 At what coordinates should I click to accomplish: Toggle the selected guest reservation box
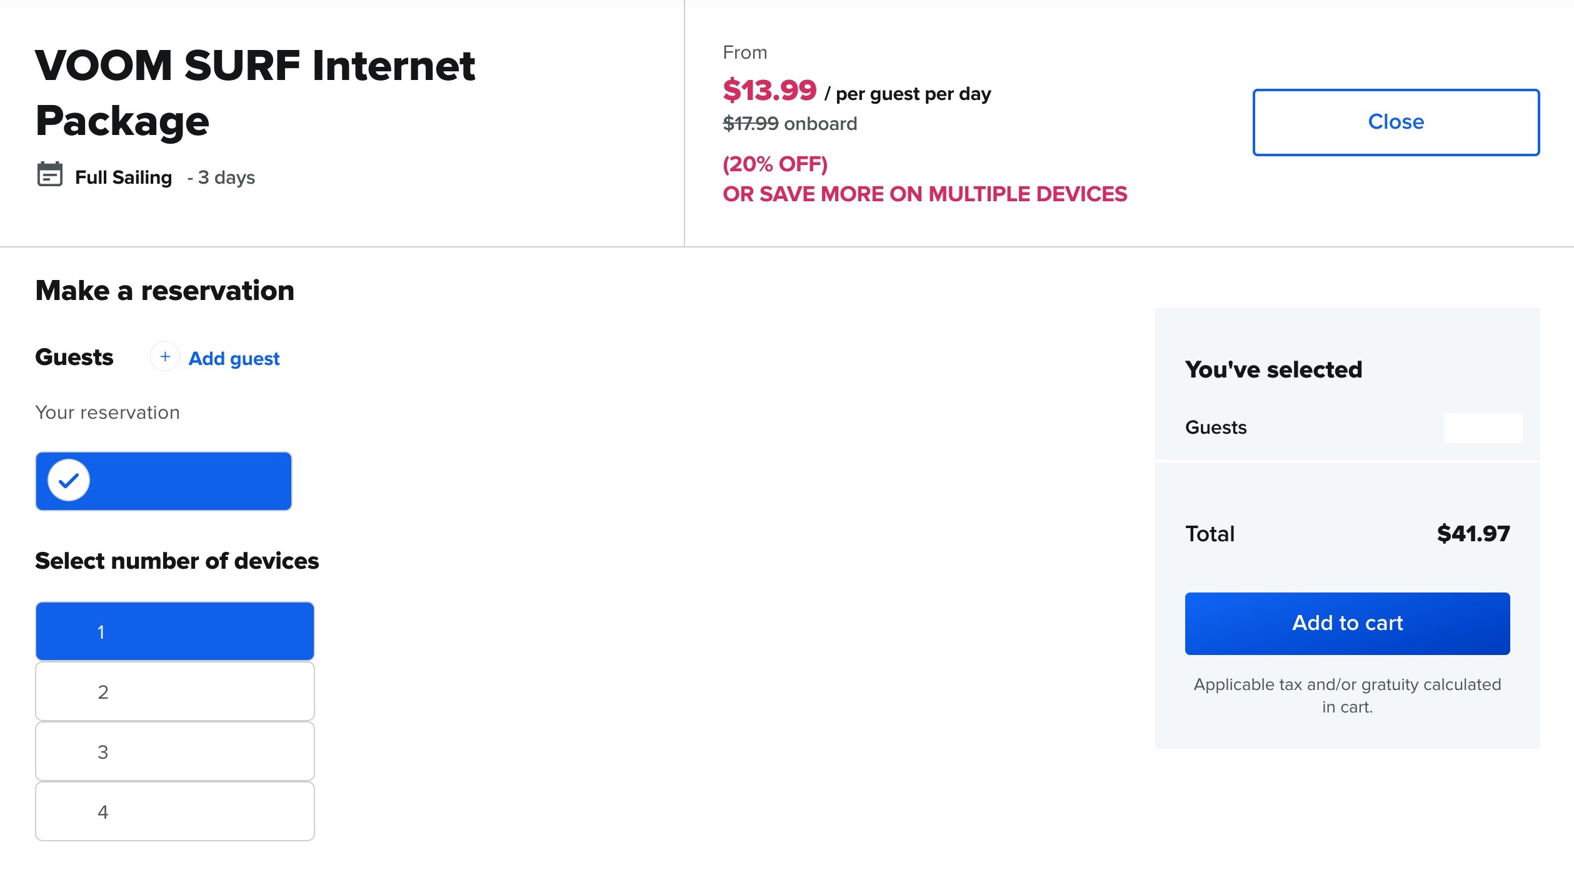coord(164,481)
